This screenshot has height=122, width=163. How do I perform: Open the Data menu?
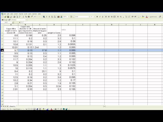[30, 14]
